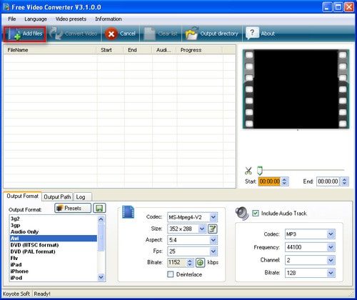Enable the Deinterlace checkbox

(x=171, y=274)
